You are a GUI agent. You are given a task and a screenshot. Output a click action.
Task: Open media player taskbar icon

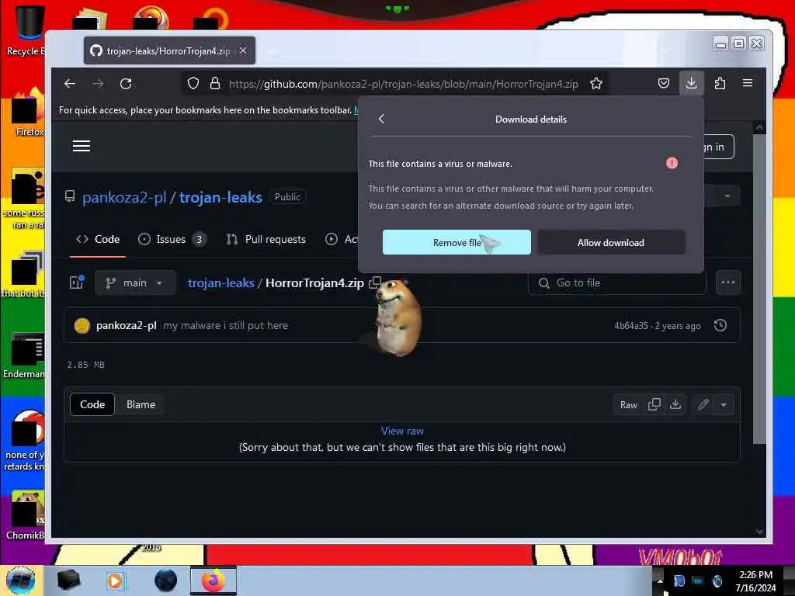click(115, 580)
